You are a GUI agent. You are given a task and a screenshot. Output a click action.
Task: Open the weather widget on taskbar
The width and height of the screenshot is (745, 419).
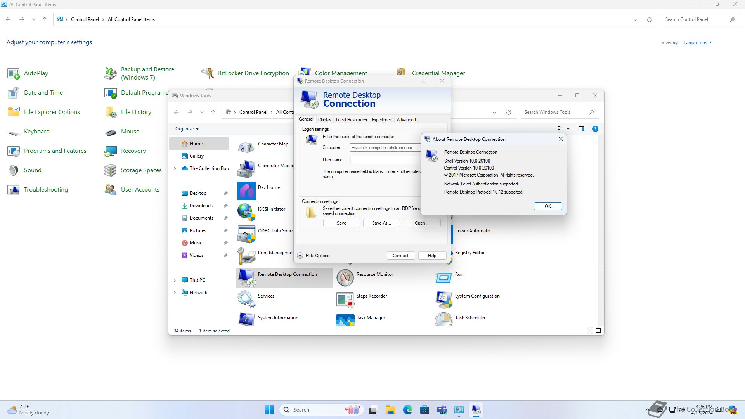(29, 410)
